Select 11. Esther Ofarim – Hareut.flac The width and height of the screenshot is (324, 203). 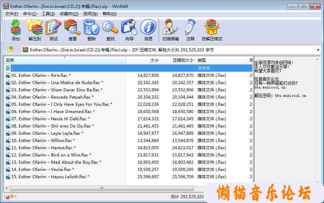pos(43,148)
